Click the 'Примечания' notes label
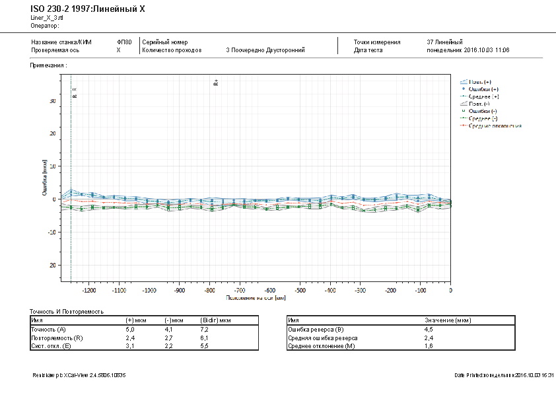 48,66
